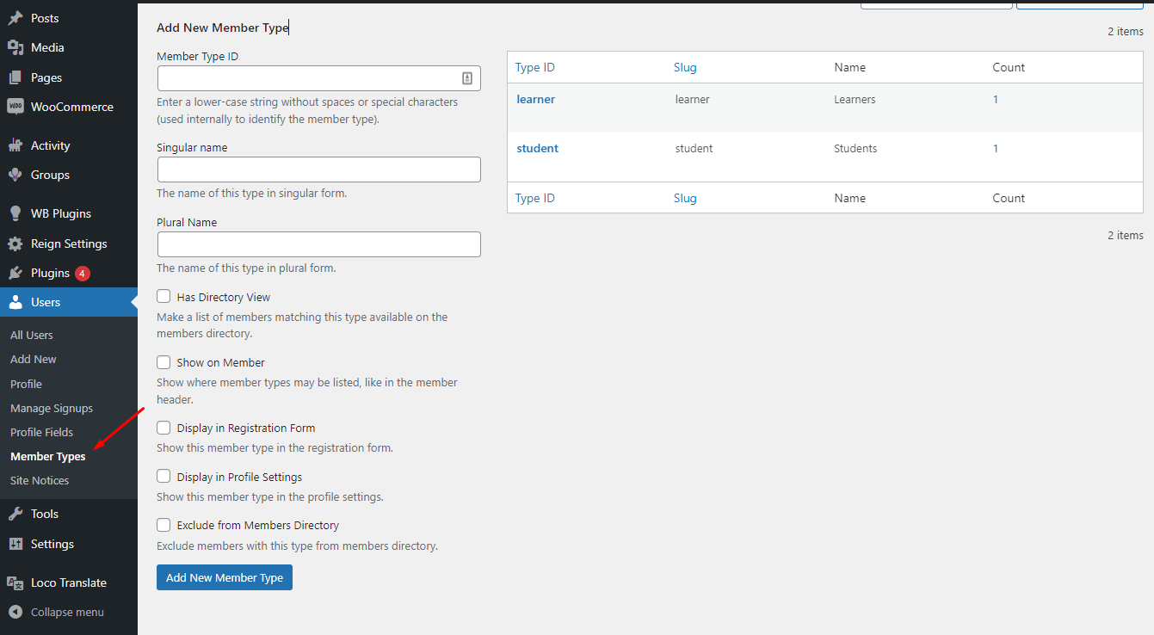Sort the table by Type ID header
Image resolution: width=1154 pixels, height=635 pixels.
click(x=535, y=67)
